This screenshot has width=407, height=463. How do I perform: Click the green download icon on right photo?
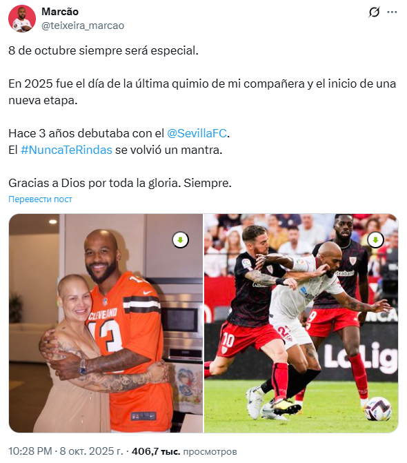(x=375, y=239)
